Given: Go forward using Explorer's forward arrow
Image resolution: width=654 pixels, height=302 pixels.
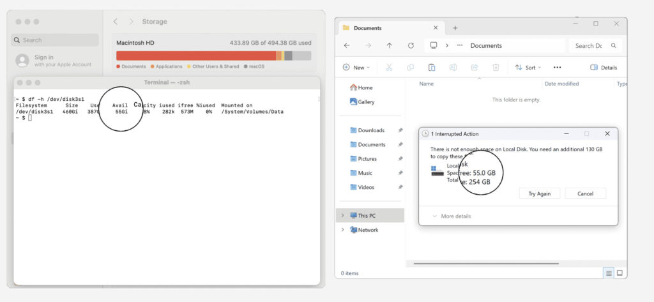Looking at the screenshot, I should [368, 45].
